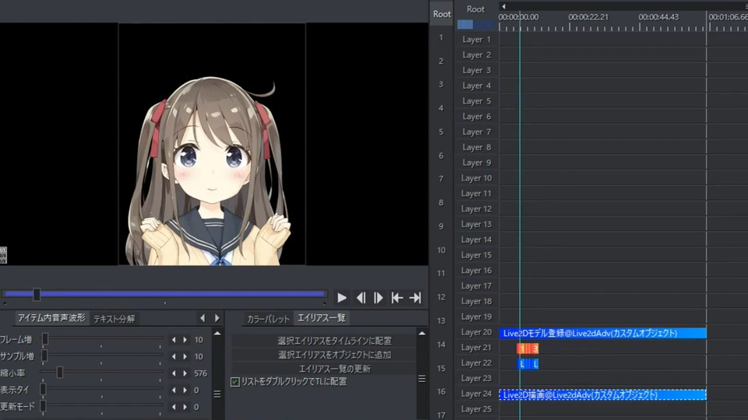Select the エイリアス一覧 tab
This screenshot has width=748, height=420.
click(x=322, y=317)
